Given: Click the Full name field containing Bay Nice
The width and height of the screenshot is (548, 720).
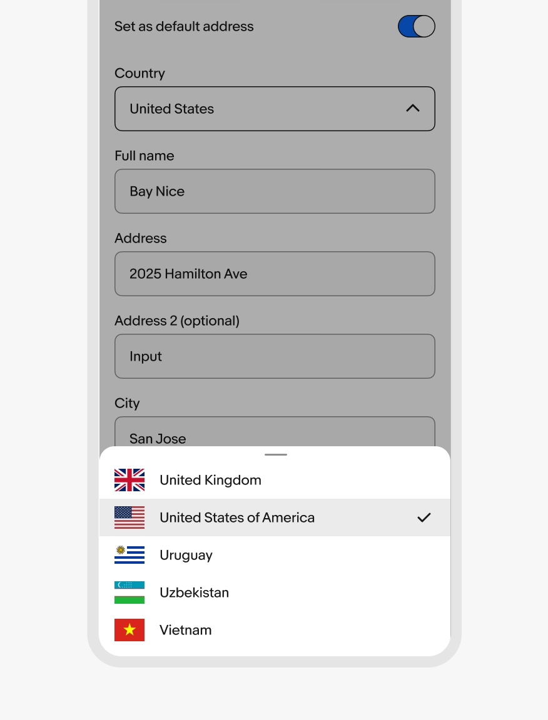Looking at the screenshot, I should [x=275, y=191].
